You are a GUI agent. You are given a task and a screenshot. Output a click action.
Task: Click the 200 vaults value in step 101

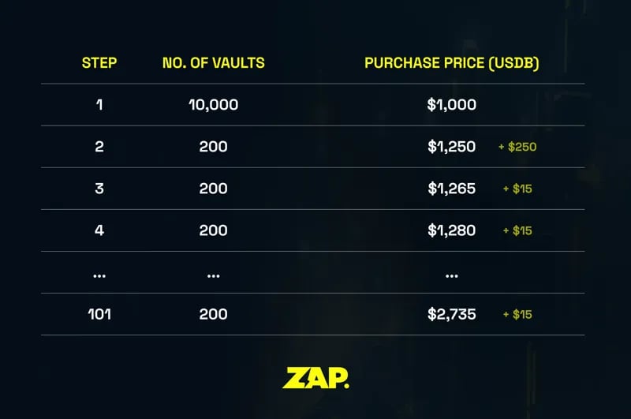click(213, 314)
